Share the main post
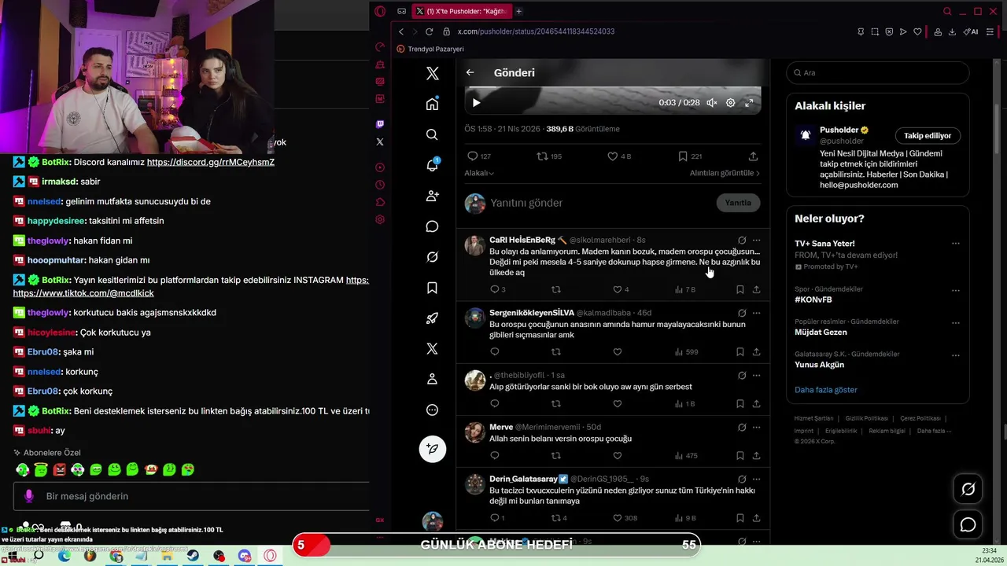Screen dimensions: 1007x566 point(753,156)
